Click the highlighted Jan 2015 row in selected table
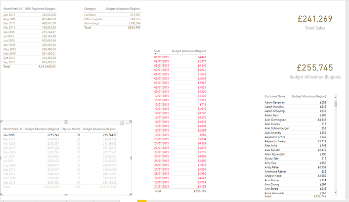 point(60,135)
